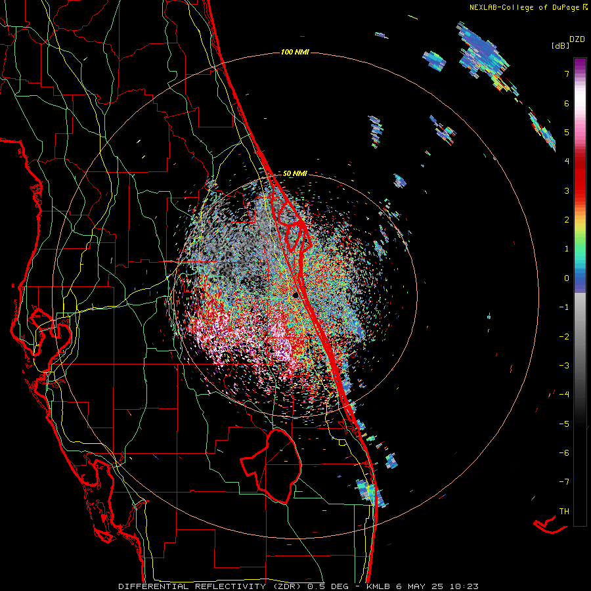This screenshot has height=591, width=591.
Task: Click the 6 value on the color scale
Action: point(567,103)
